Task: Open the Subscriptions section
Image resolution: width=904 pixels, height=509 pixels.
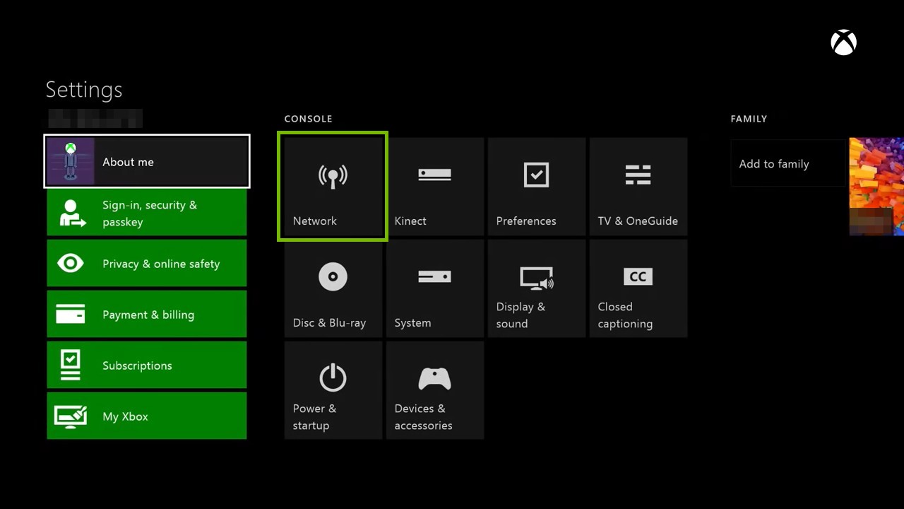Action: tap(146, 365)
